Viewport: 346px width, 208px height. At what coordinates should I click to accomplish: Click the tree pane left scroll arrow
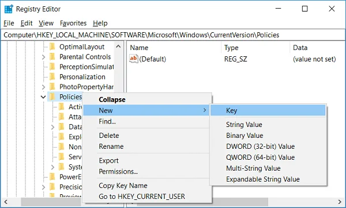click(6, 202)
